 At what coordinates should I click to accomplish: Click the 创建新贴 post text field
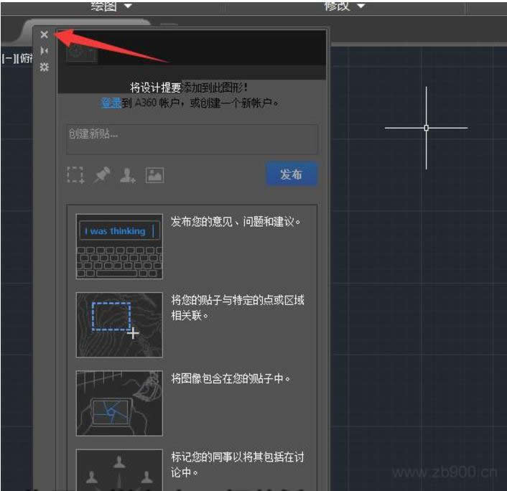[x=192, y=139]
